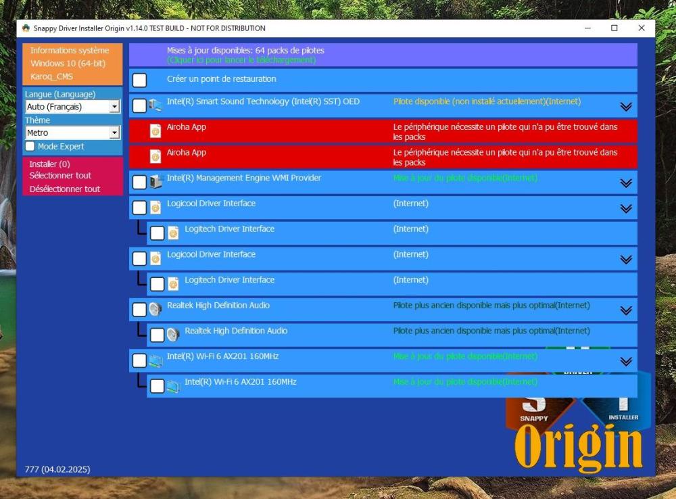Click the Intel Smart Sound Technology device icon
The width and height of the screenshot is (676, 499).
155,105
